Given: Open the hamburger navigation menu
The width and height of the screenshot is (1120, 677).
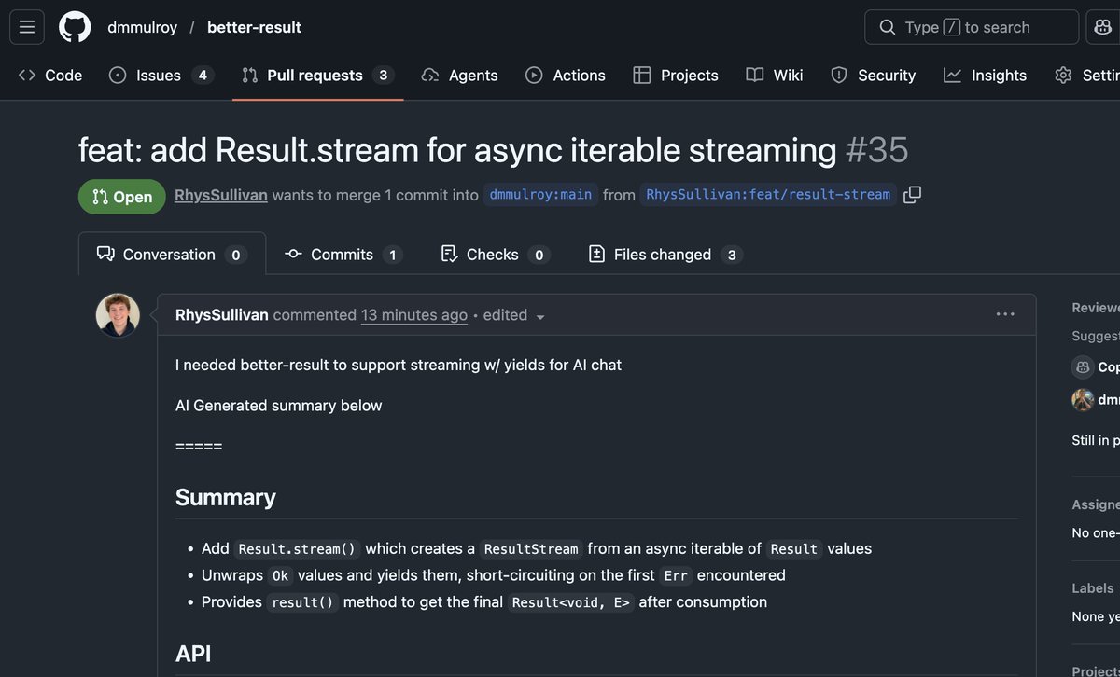Looking at the screenshot, I should 27,27.
